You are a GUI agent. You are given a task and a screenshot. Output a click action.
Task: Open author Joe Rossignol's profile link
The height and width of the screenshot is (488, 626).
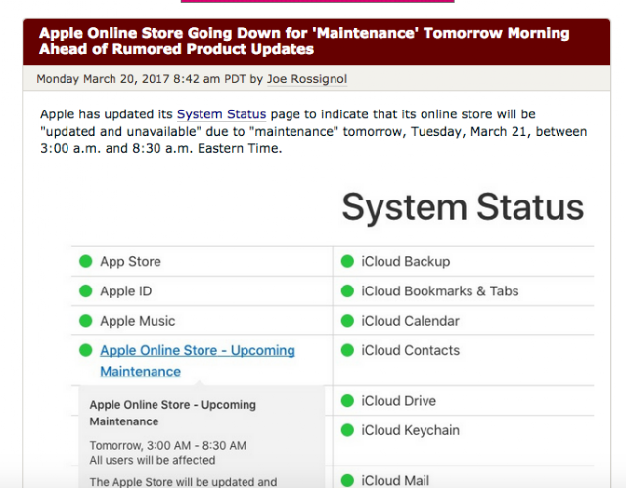click(307, 79)
